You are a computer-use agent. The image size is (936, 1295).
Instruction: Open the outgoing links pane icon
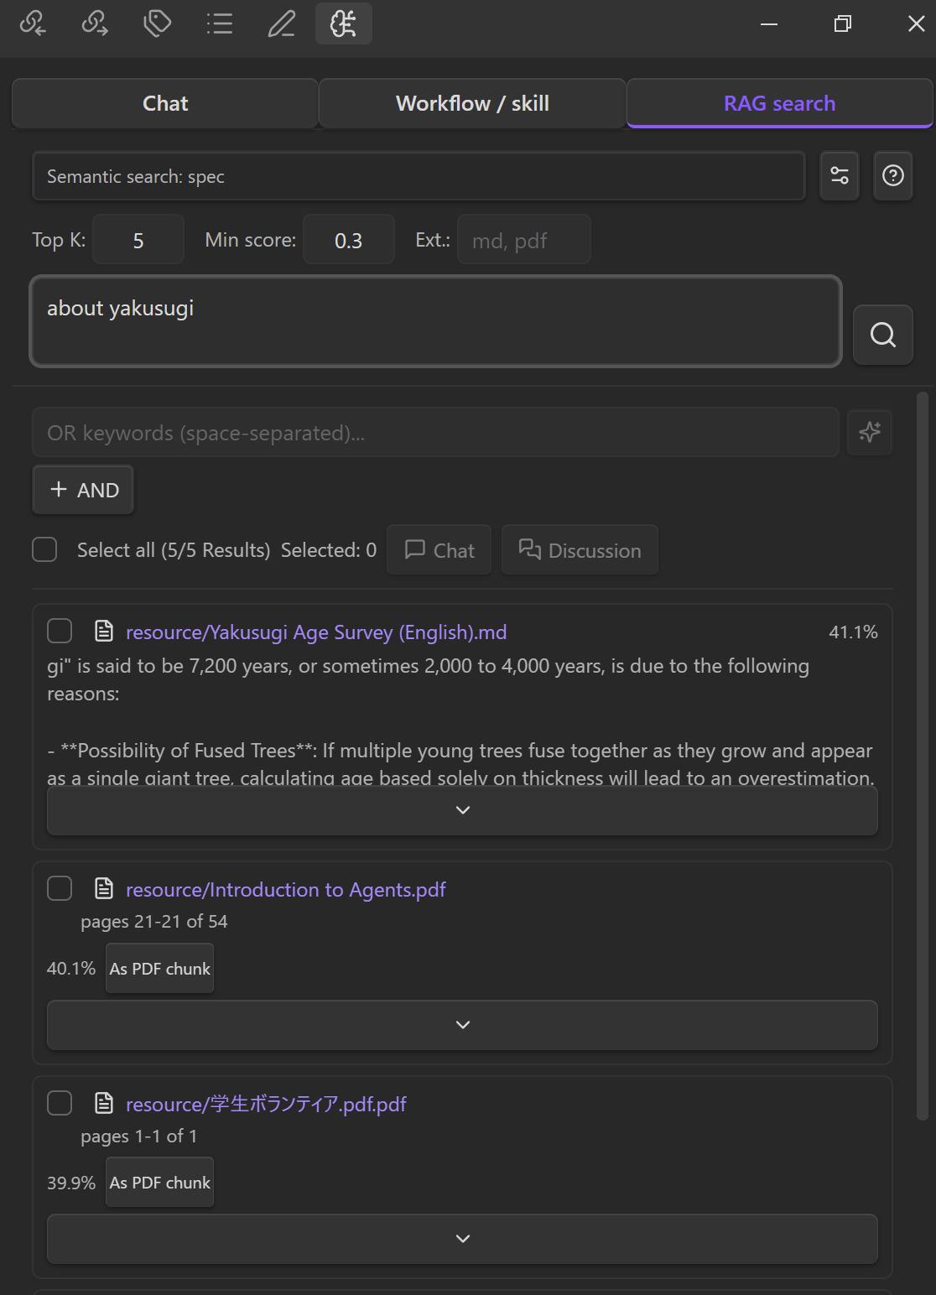pos(95,23)
